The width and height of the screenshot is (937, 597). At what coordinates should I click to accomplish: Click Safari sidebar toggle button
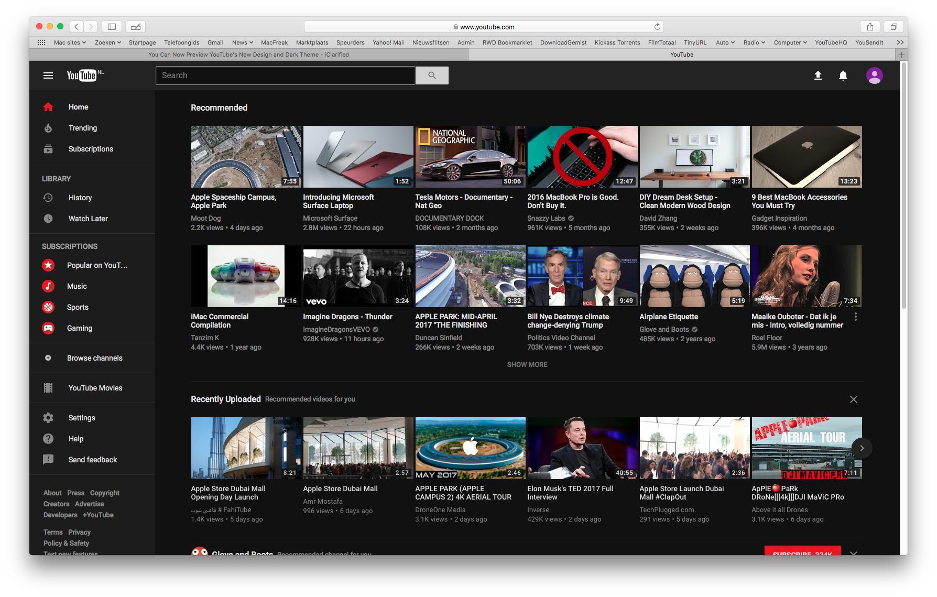point(112,26)
